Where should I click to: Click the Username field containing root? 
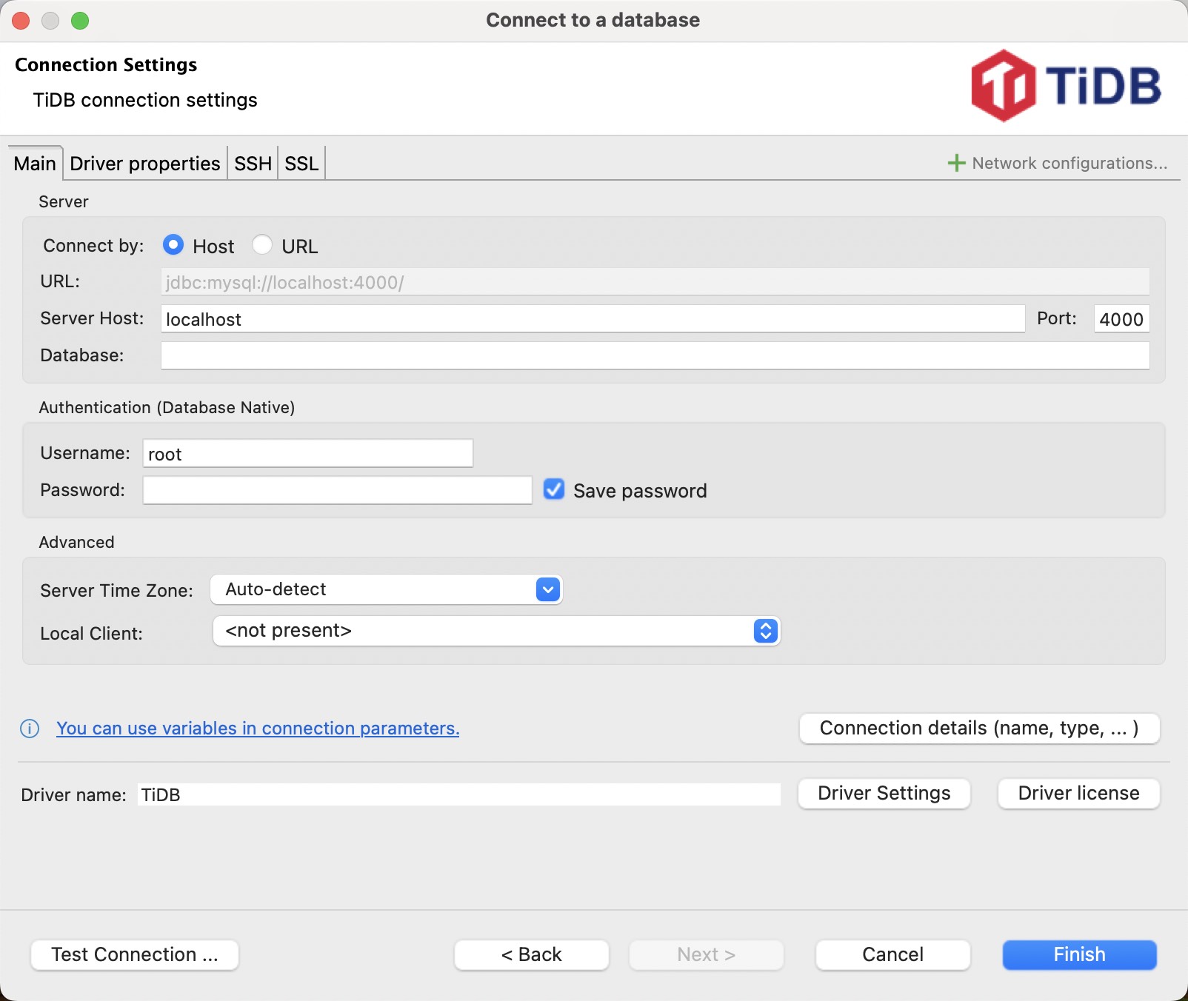(307, 454)
